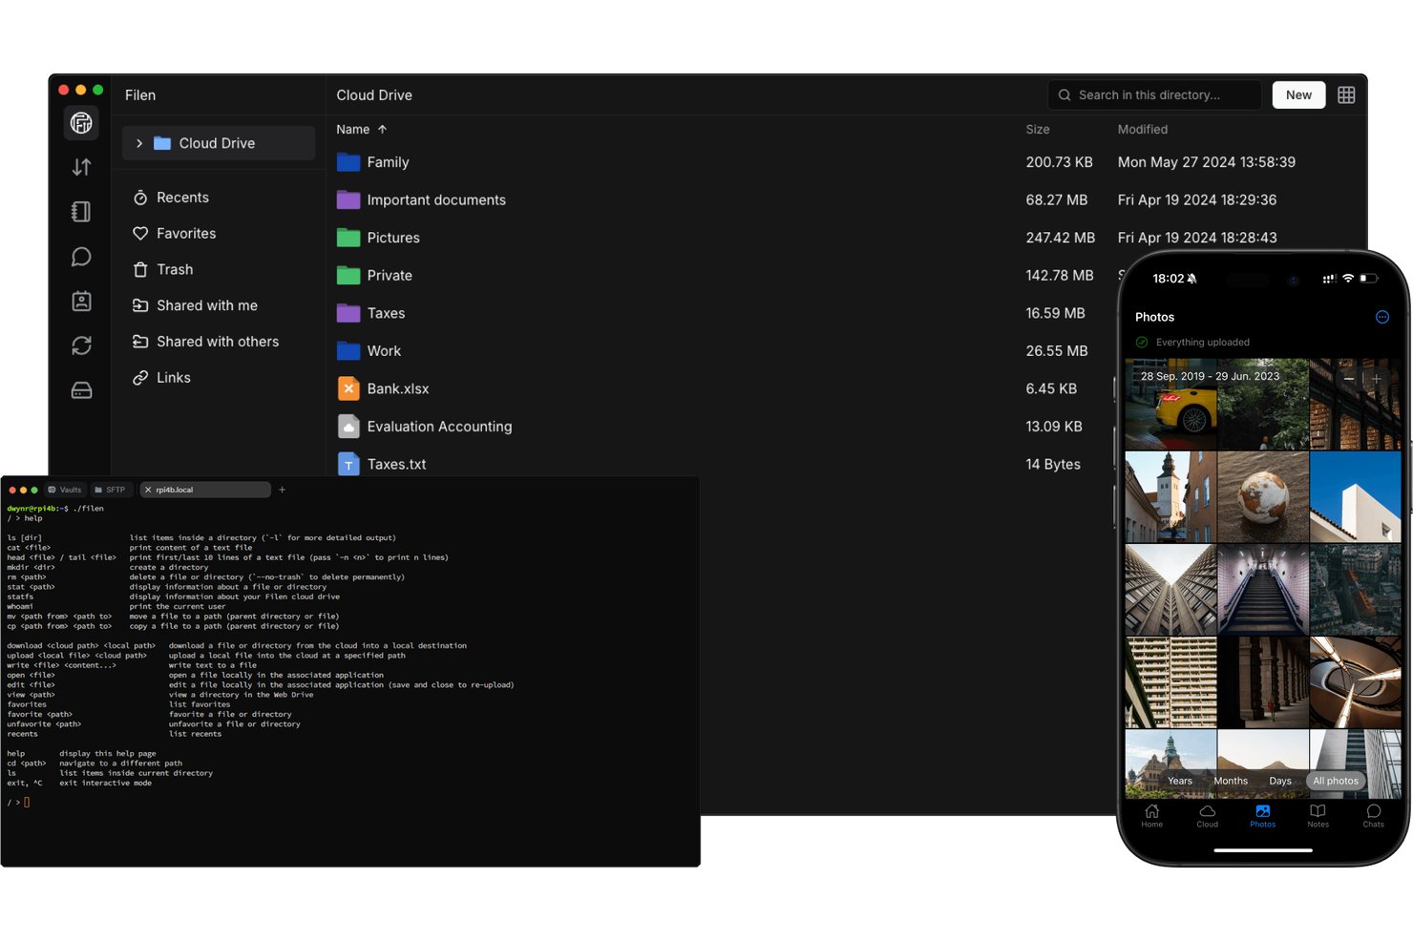Switch to the SFTP terminal tab
This screenshot has height=942, width=1413.
(x=111, y=490)
